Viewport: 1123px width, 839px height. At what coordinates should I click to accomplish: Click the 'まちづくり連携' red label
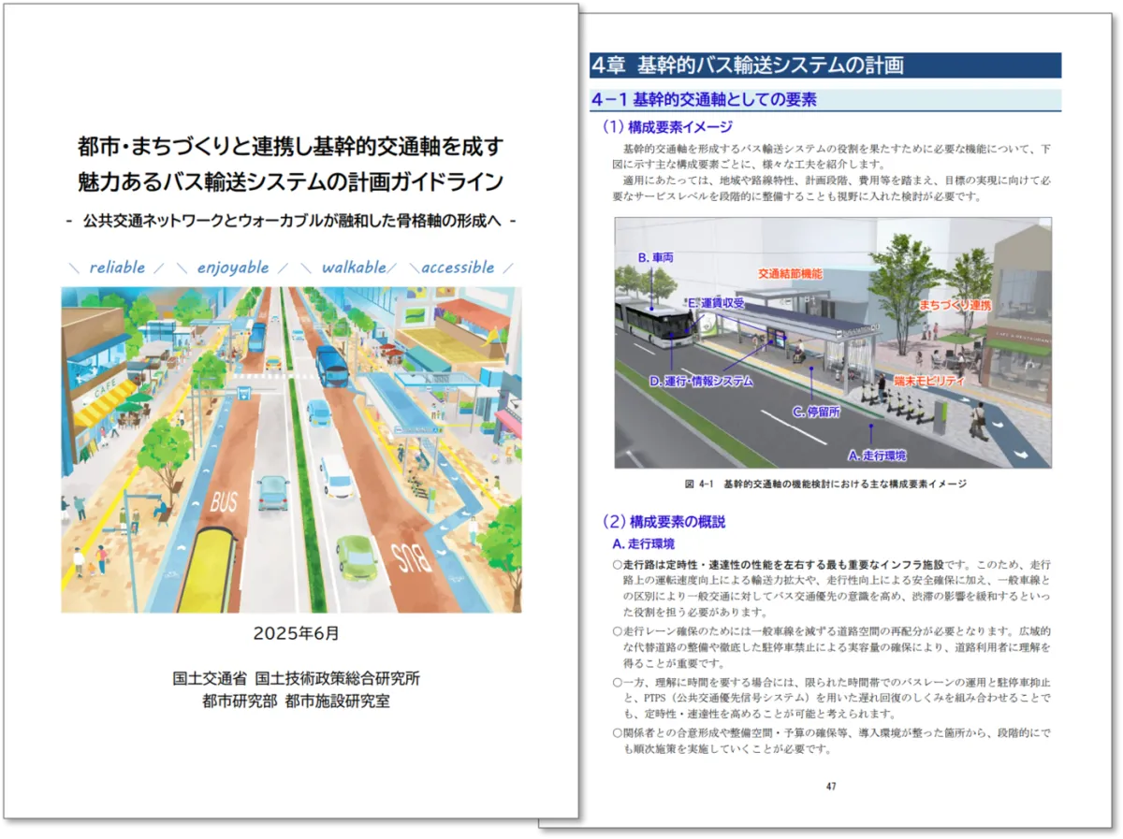click(x=955, y=306)
